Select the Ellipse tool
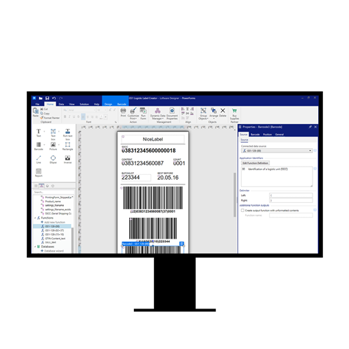This screenshot has height=349, width=349. coord(53,159)
